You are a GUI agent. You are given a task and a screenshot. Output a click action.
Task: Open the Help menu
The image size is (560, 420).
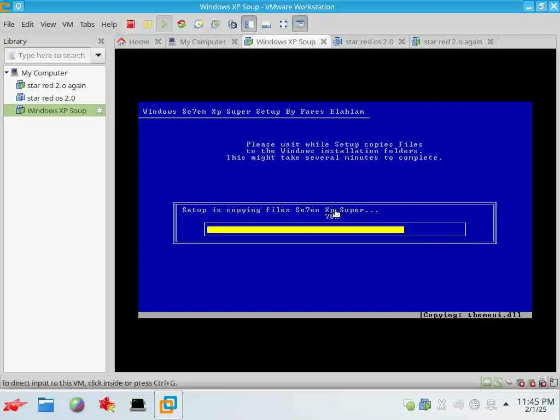coord(109,24)
